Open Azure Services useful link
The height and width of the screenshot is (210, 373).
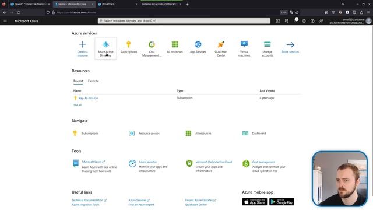[139, 200]
